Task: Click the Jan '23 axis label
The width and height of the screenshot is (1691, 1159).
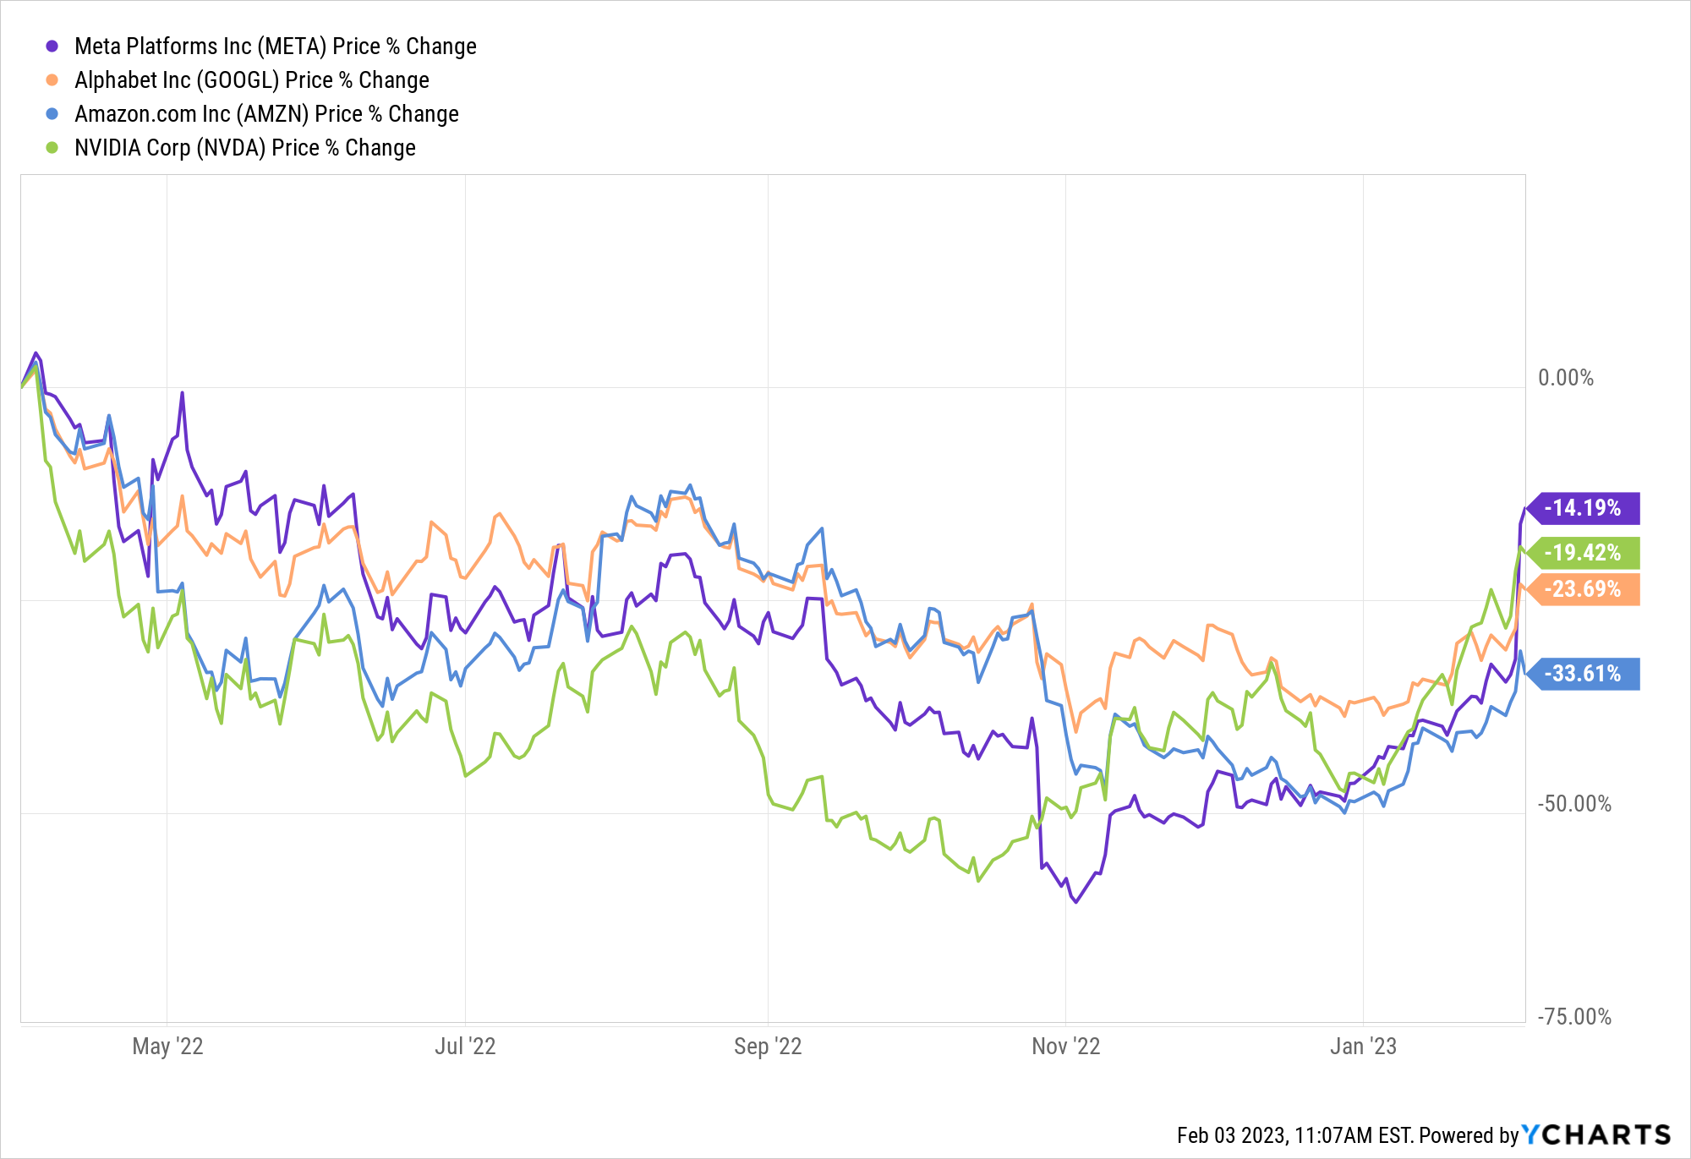Action: pyautogui.click(x=1363, y=1047)
